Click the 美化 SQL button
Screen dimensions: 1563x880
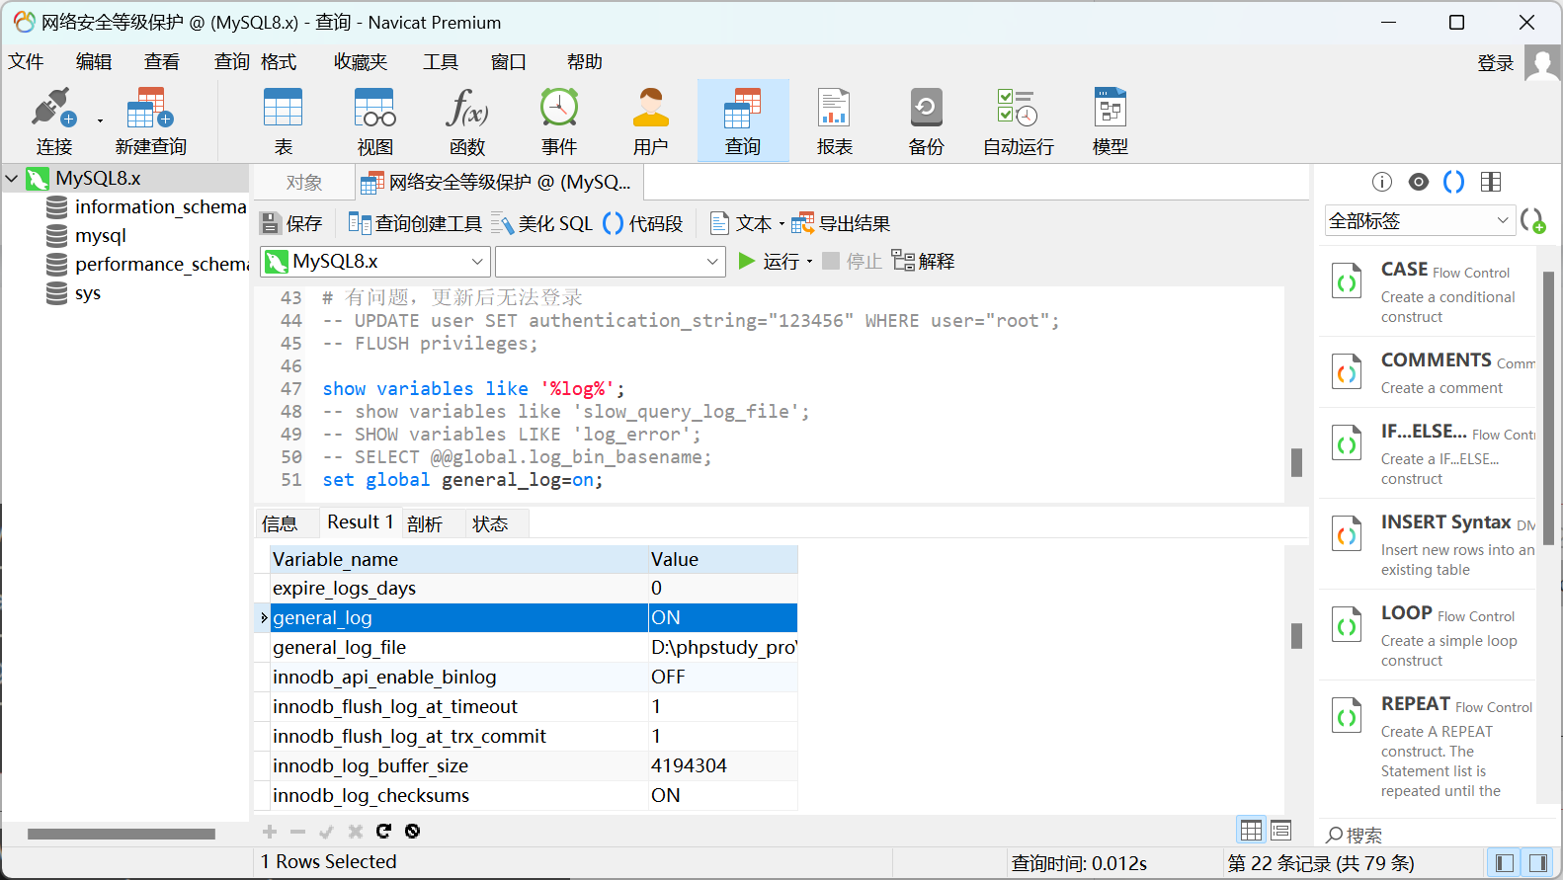click(x=541, y=224)
